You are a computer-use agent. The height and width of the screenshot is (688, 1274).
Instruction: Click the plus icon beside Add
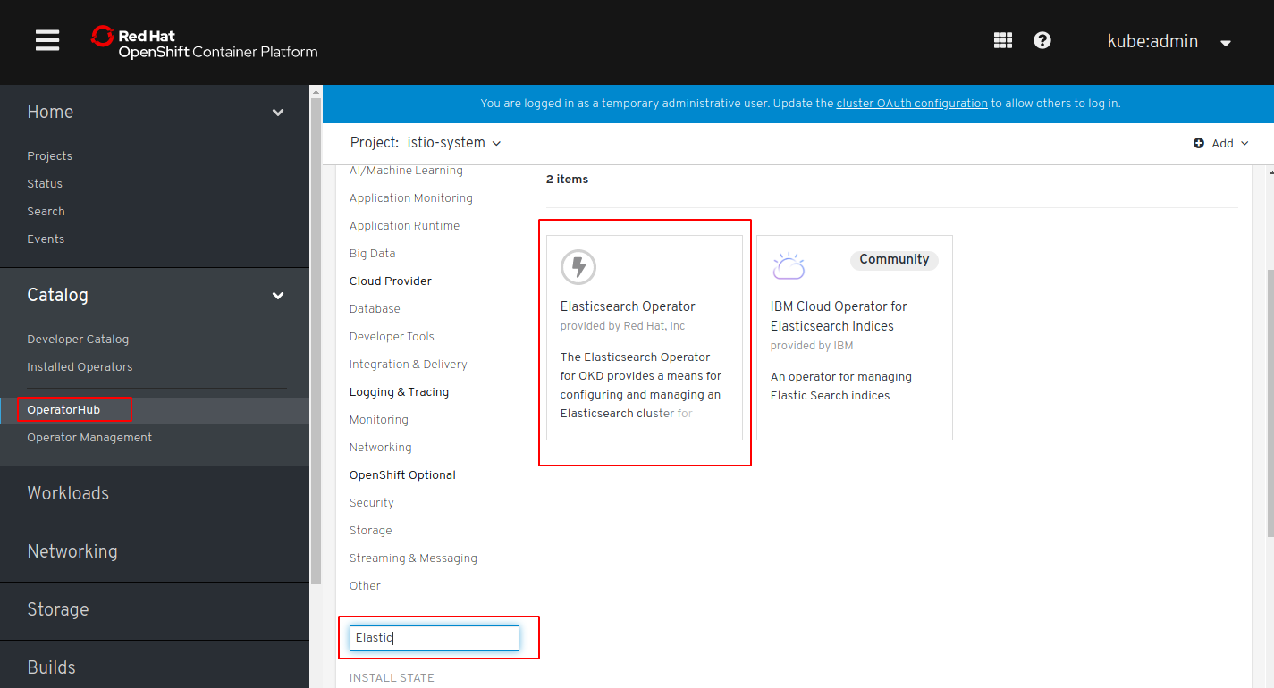pos(1199,143)
